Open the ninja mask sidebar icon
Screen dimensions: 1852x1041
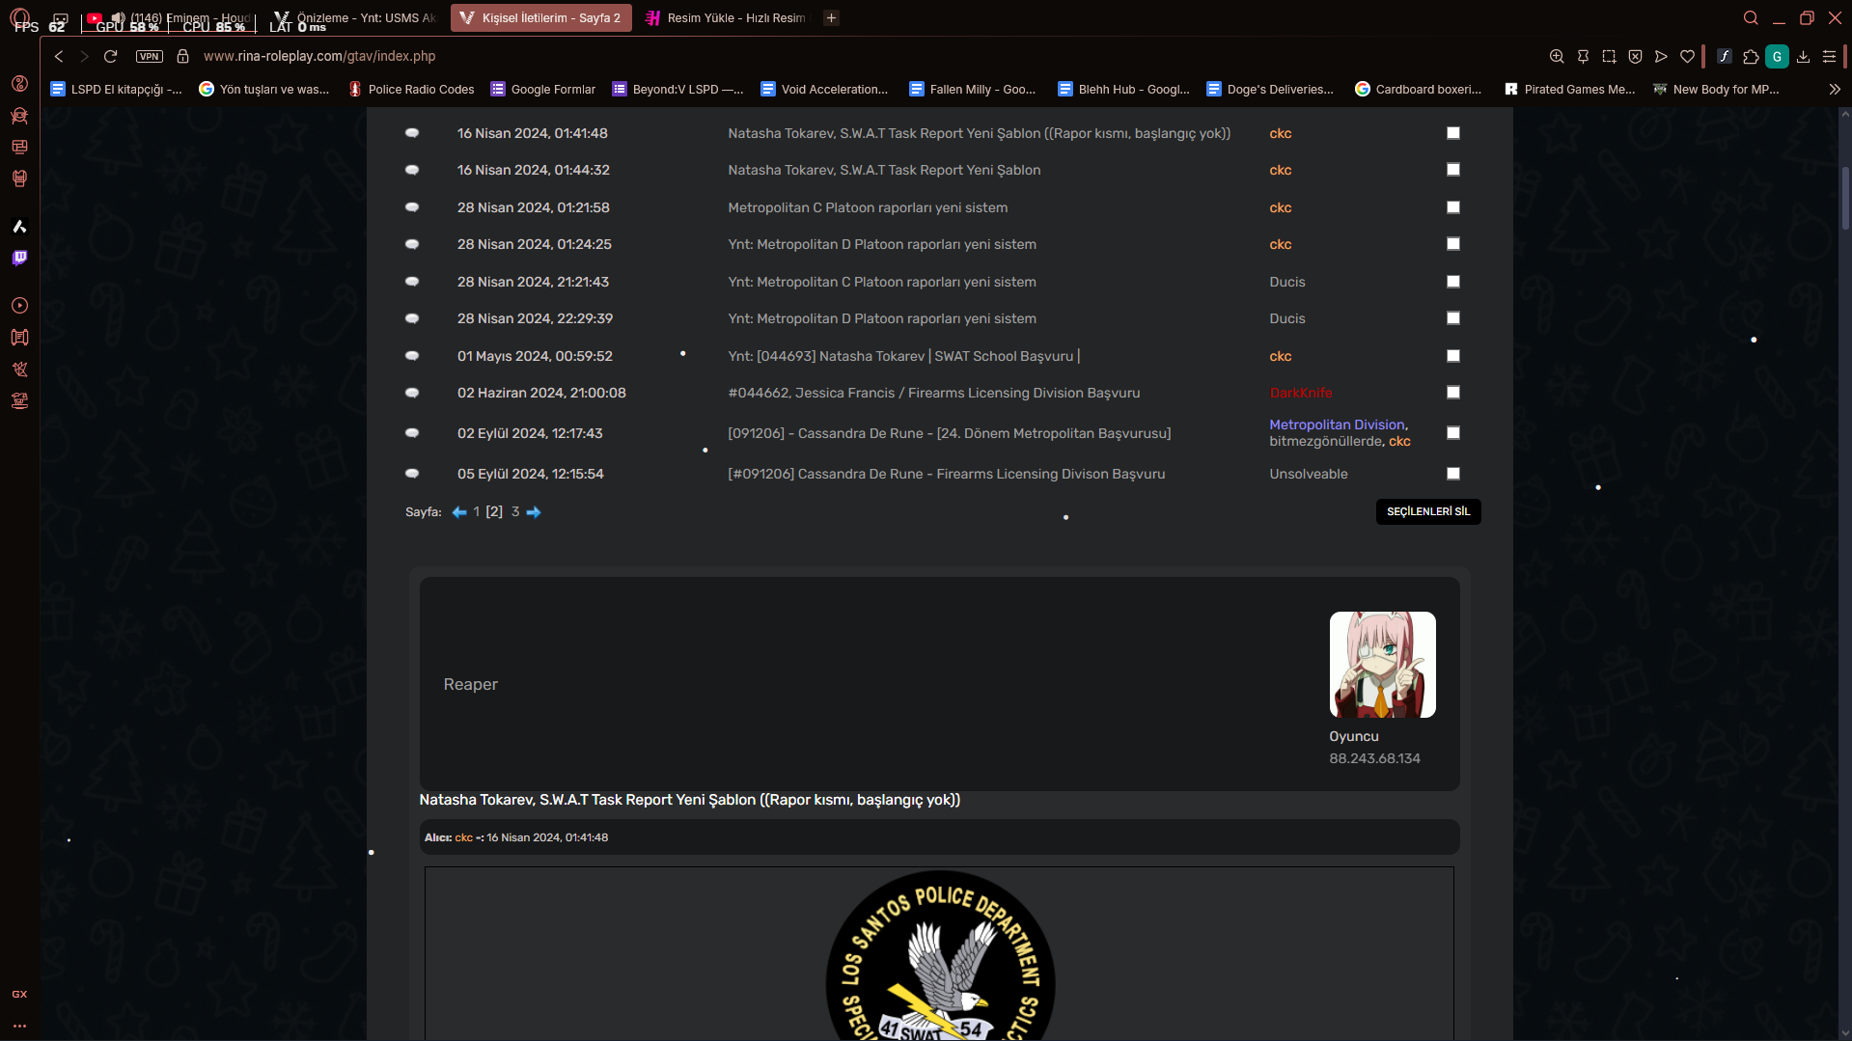tap(19, 116)
